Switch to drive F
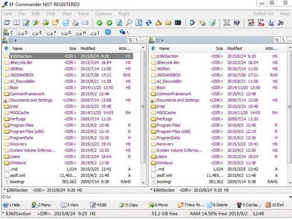Screen dimensions: 292x219 pyautogui.click(x=52, y=33)
